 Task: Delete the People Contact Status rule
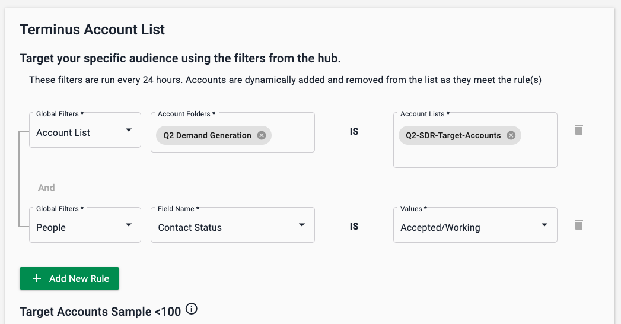(x=579, y=225)
